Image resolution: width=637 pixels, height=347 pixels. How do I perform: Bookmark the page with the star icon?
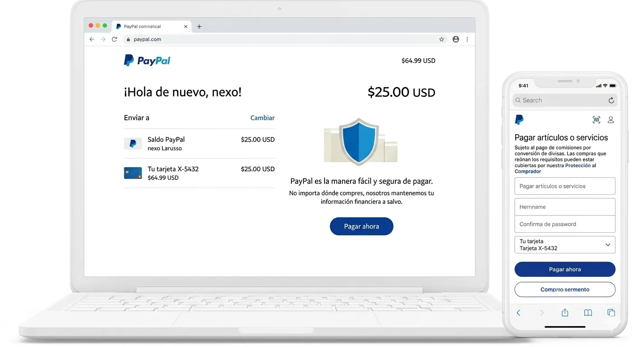point(442,39)
